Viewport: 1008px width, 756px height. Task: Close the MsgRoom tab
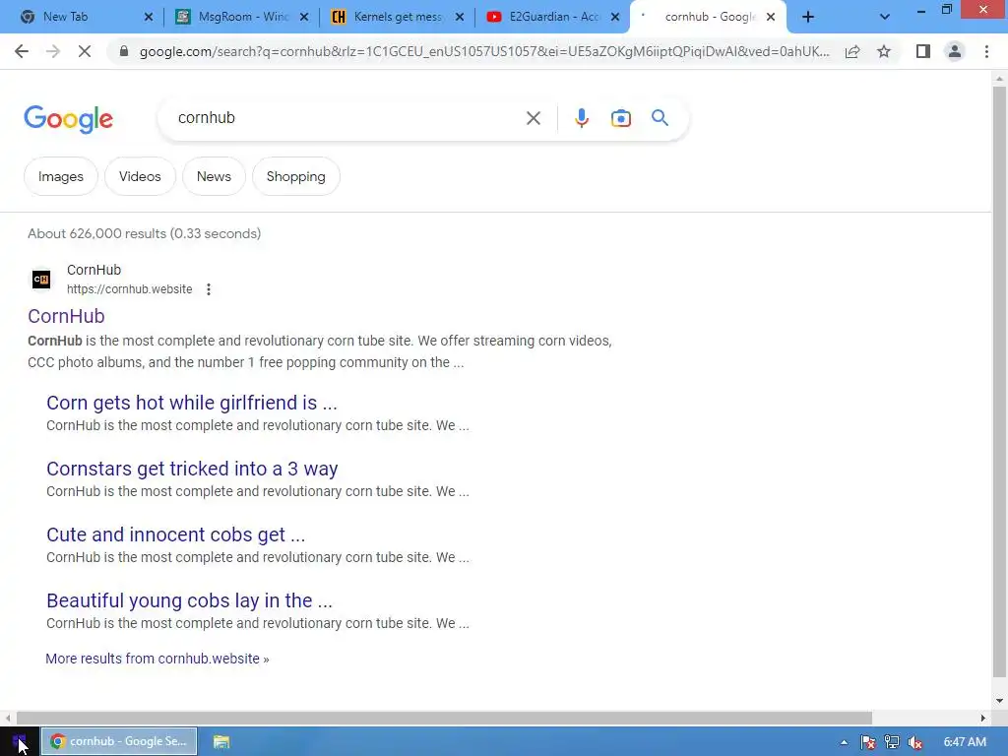pyautogui.click(x=304, y=18)
